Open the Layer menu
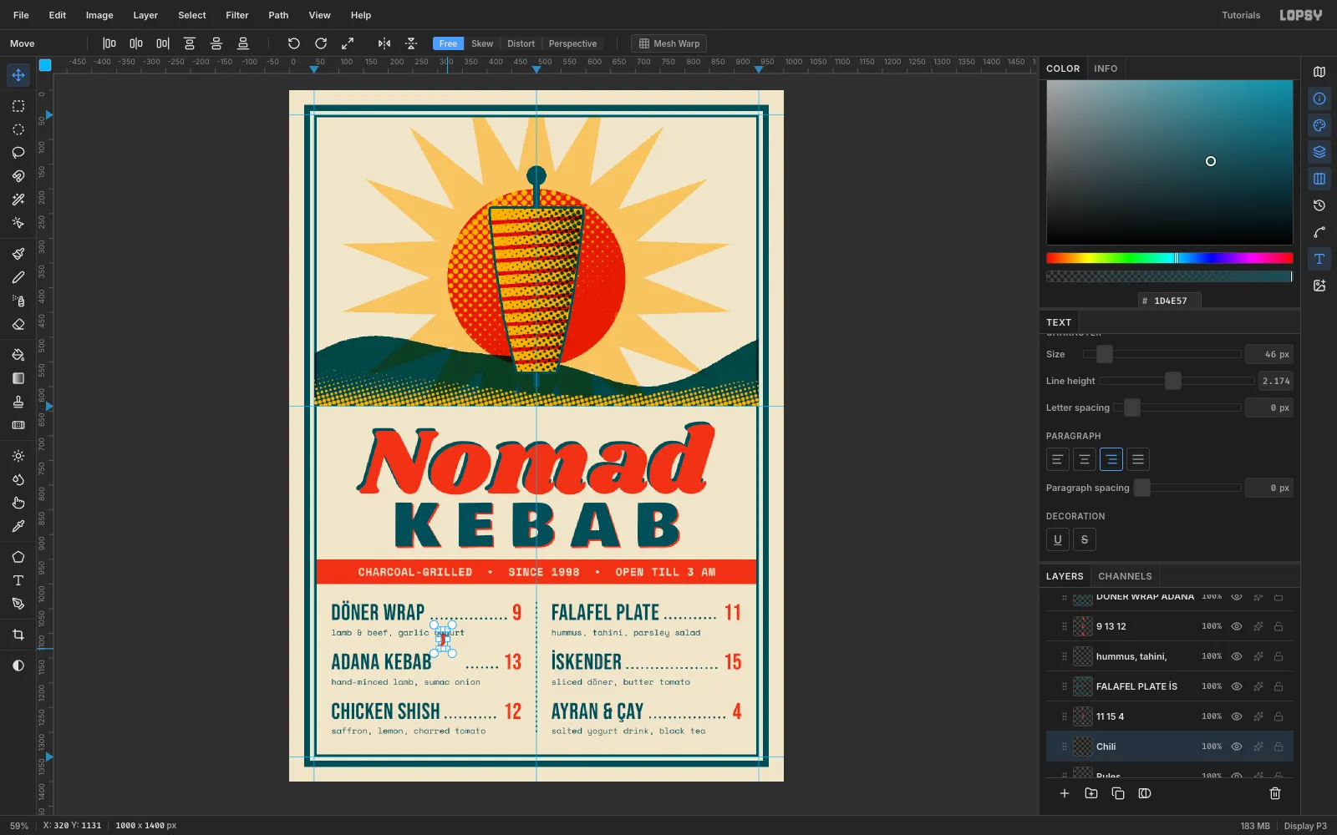The width and height of the screenshot is (1337, 835). pyautogui.click(x=145, y=15)
